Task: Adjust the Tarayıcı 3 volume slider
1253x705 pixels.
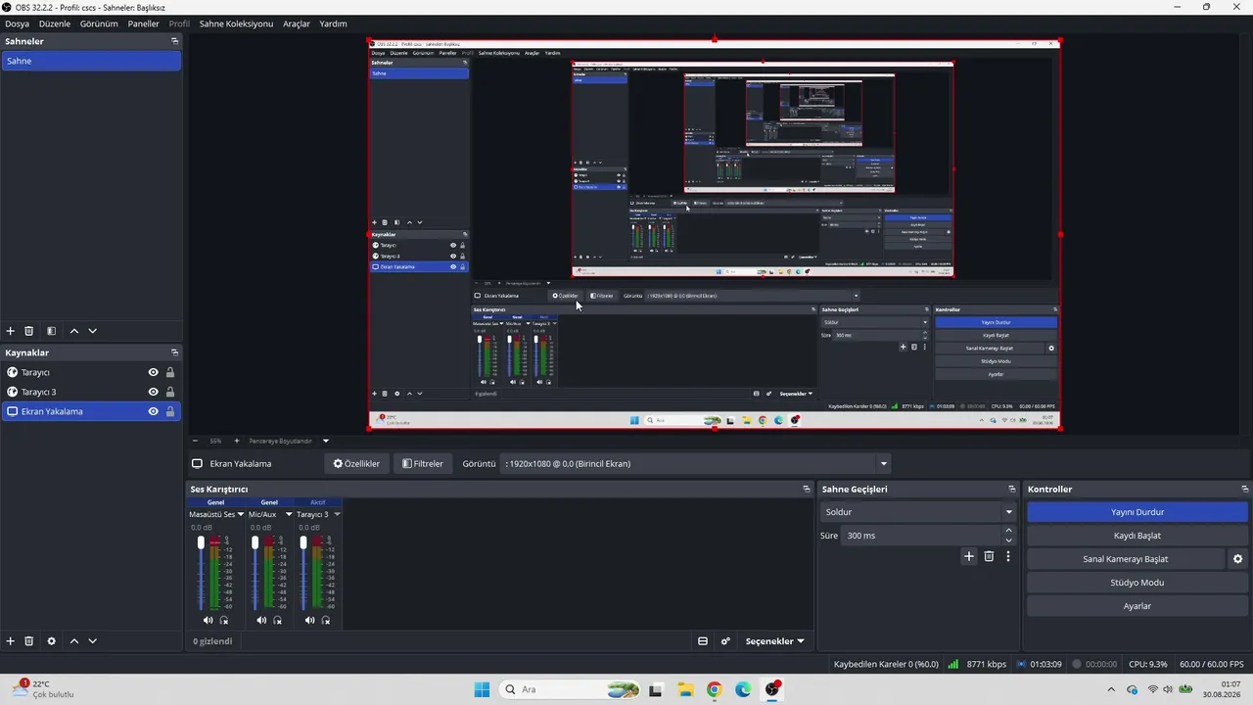Action: coord(303,541)
